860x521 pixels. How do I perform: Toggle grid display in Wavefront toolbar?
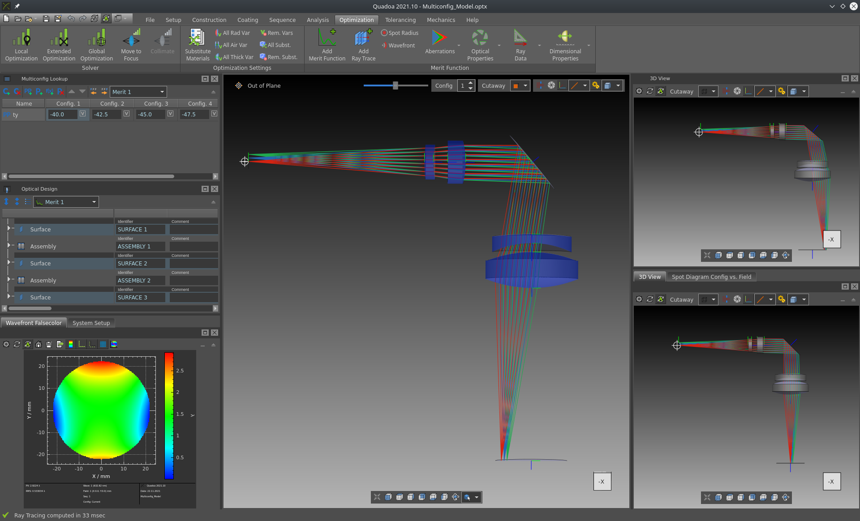point(103,344)
